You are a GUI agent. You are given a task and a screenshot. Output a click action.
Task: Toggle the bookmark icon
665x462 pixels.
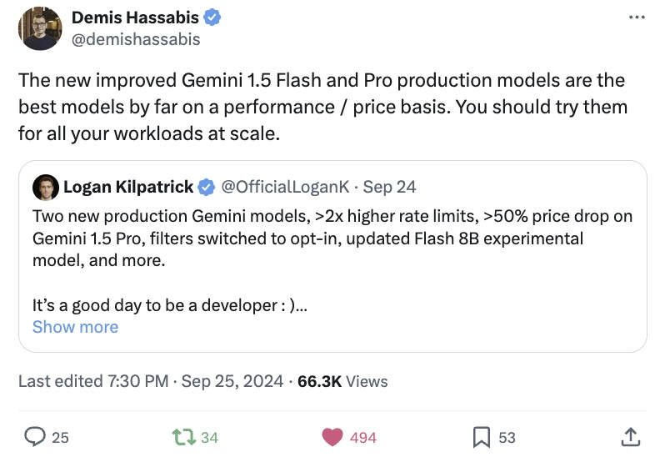(482, 437)
